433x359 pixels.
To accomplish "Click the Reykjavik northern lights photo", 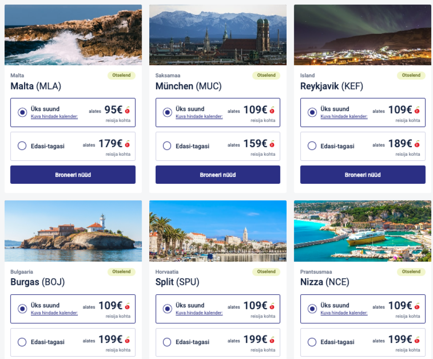I will point(362,35).
